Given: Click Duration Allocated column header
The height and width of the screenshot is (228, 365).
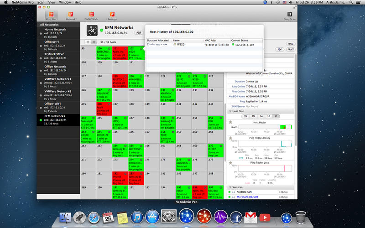Looking at the screenshot, I should point(158,41).
